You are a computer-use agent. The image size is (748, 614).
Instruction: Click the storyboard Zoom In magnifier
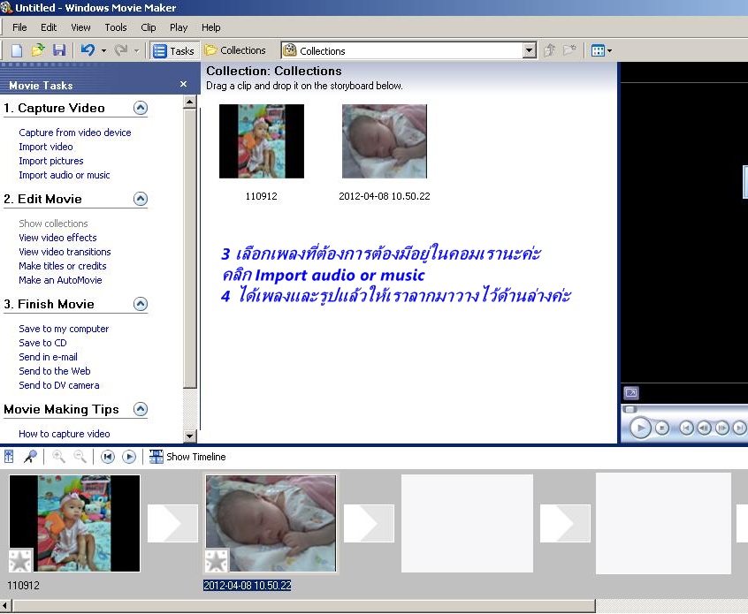coord(58,457)
